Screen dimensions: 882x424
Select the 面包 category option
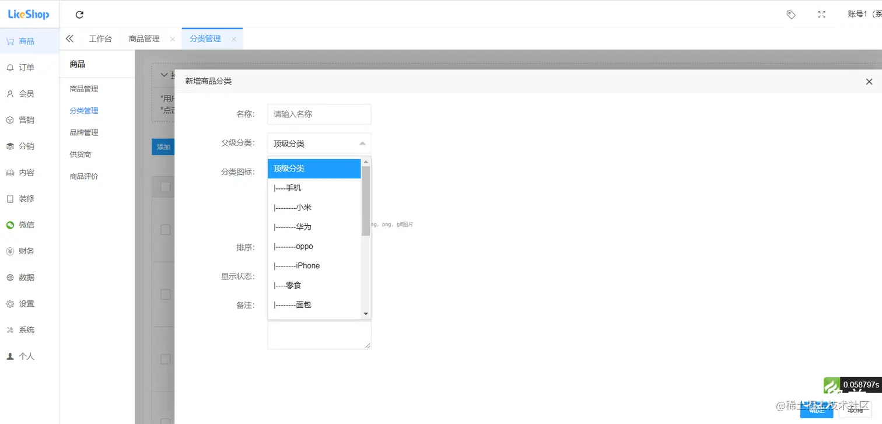314,304
